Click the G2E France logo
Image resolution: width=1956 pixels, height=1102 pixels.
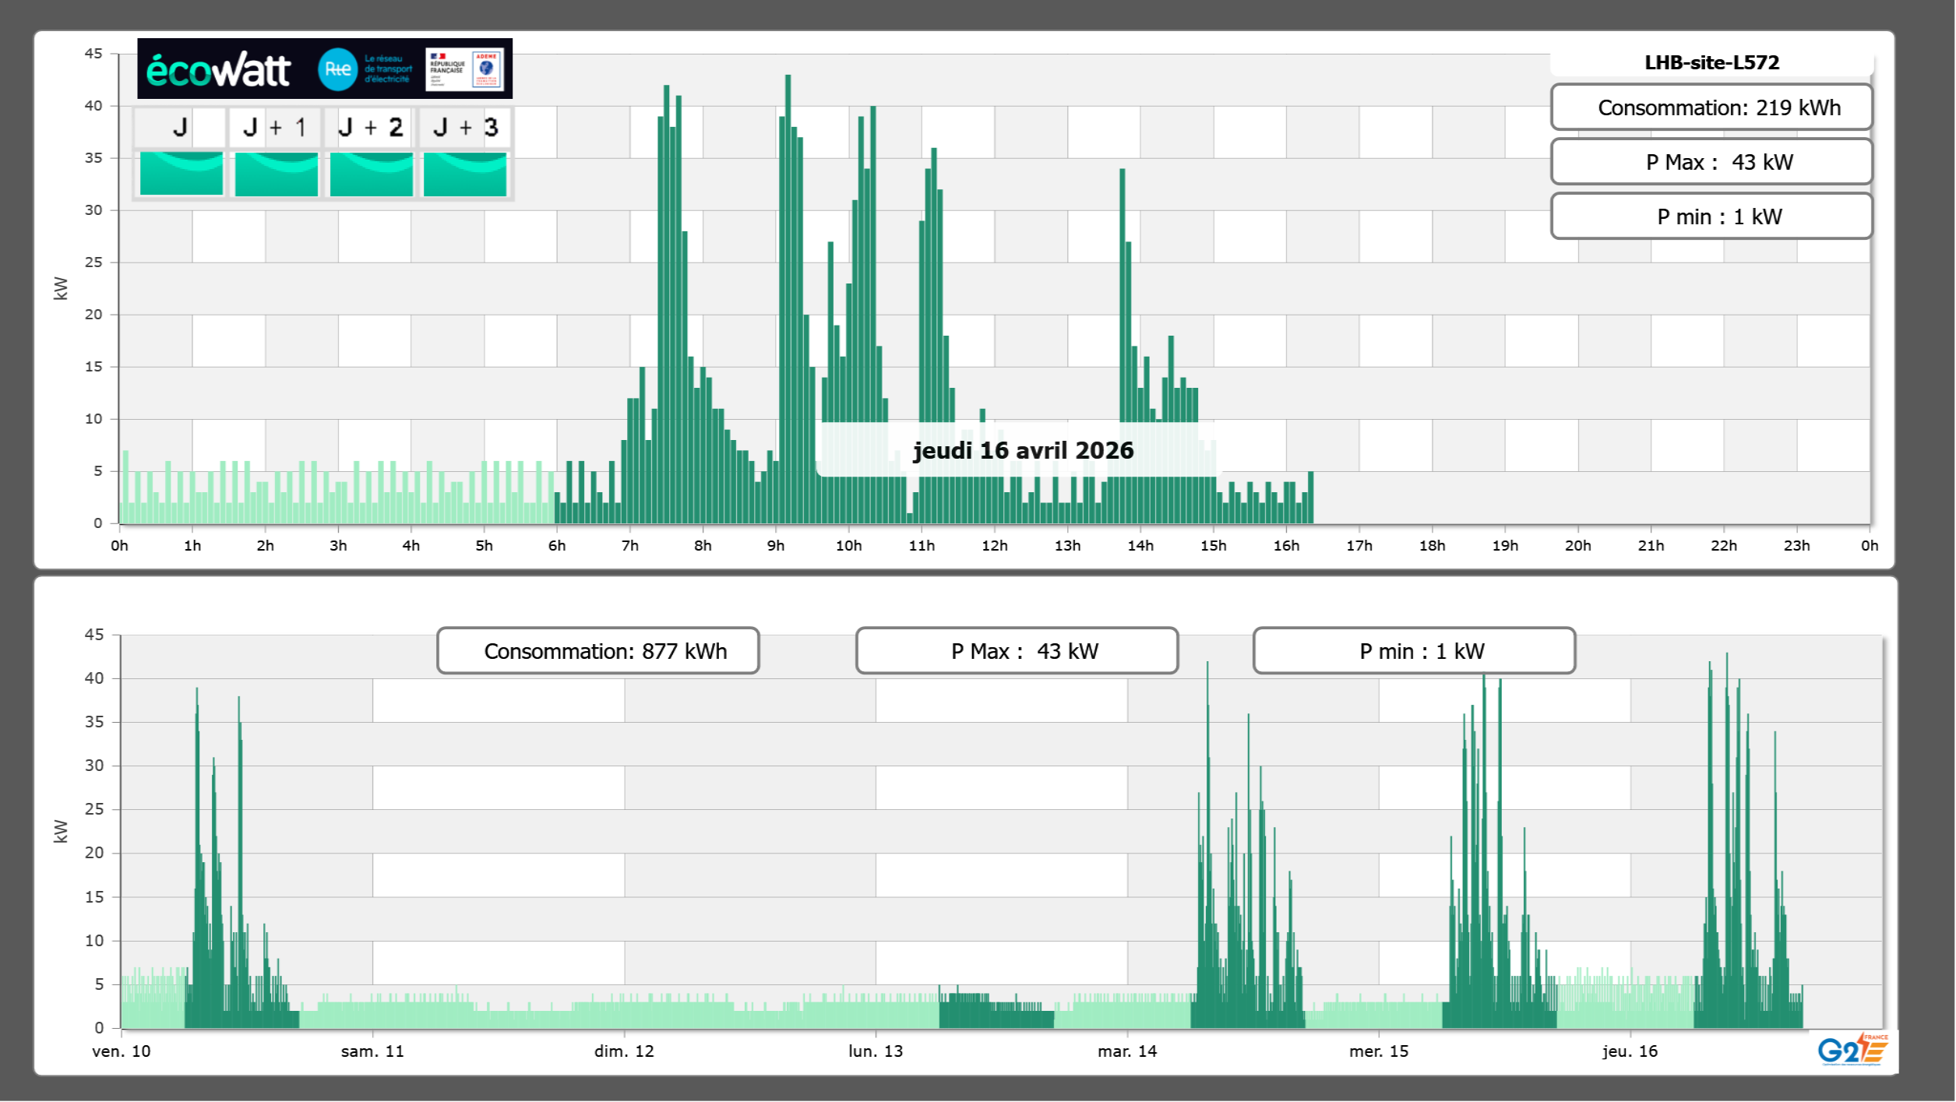[x=1852, y=1050]
